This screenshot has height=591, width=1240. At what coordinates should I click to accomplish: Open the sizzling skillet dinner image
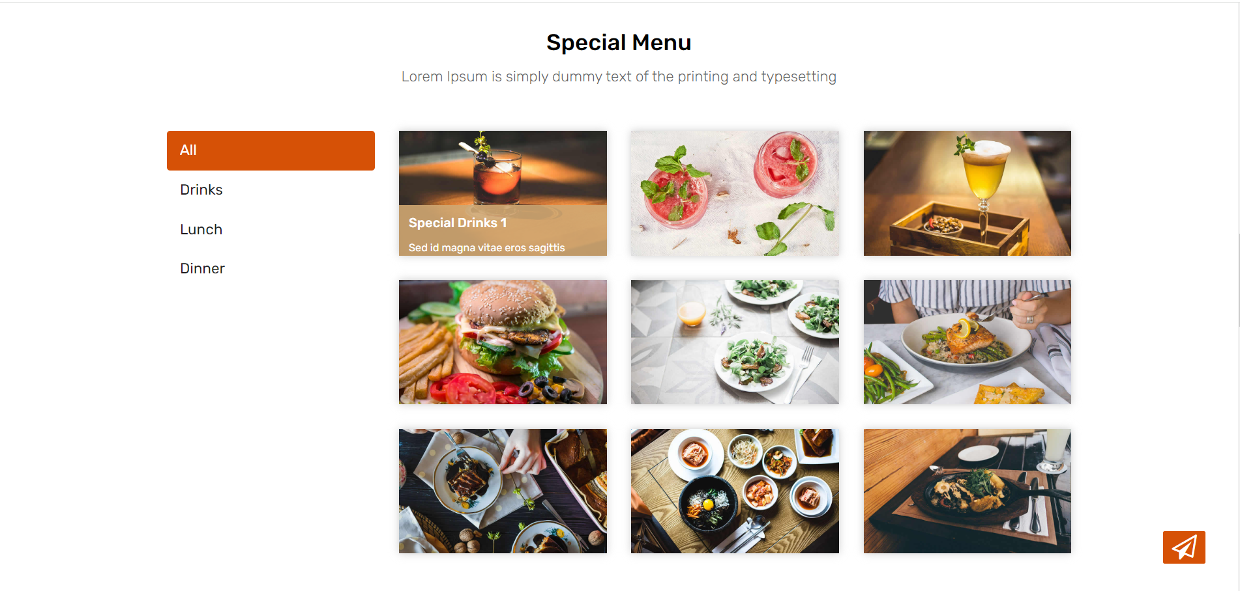tap(967, 491)
